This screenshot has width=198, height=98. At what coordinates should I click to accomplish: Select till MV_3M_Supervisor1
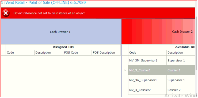(147, 60)
